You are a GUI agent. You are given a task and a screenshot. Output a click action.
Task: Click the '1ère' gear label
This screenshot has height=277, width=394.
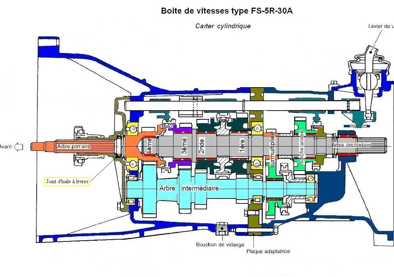point(242,145)
